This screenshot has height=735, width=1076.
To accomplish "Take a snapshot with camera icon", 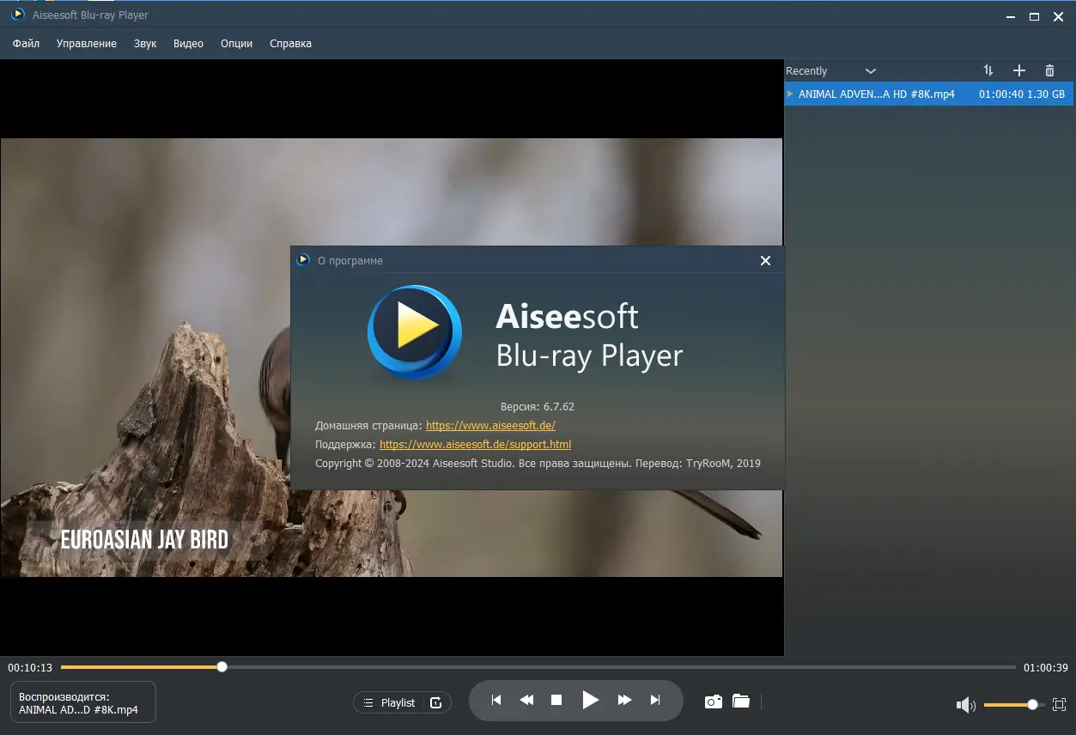I will 713,702.
